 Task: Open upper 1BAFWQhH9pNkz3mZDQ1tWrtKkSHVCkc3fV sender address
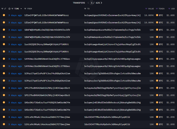47,30
